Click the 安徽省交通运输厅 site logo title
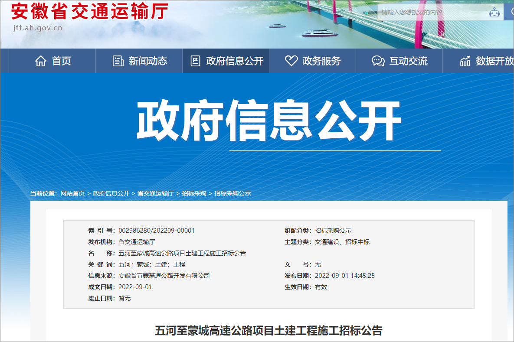This screenshot has height=342, width=514. click(x=89, y=11)
